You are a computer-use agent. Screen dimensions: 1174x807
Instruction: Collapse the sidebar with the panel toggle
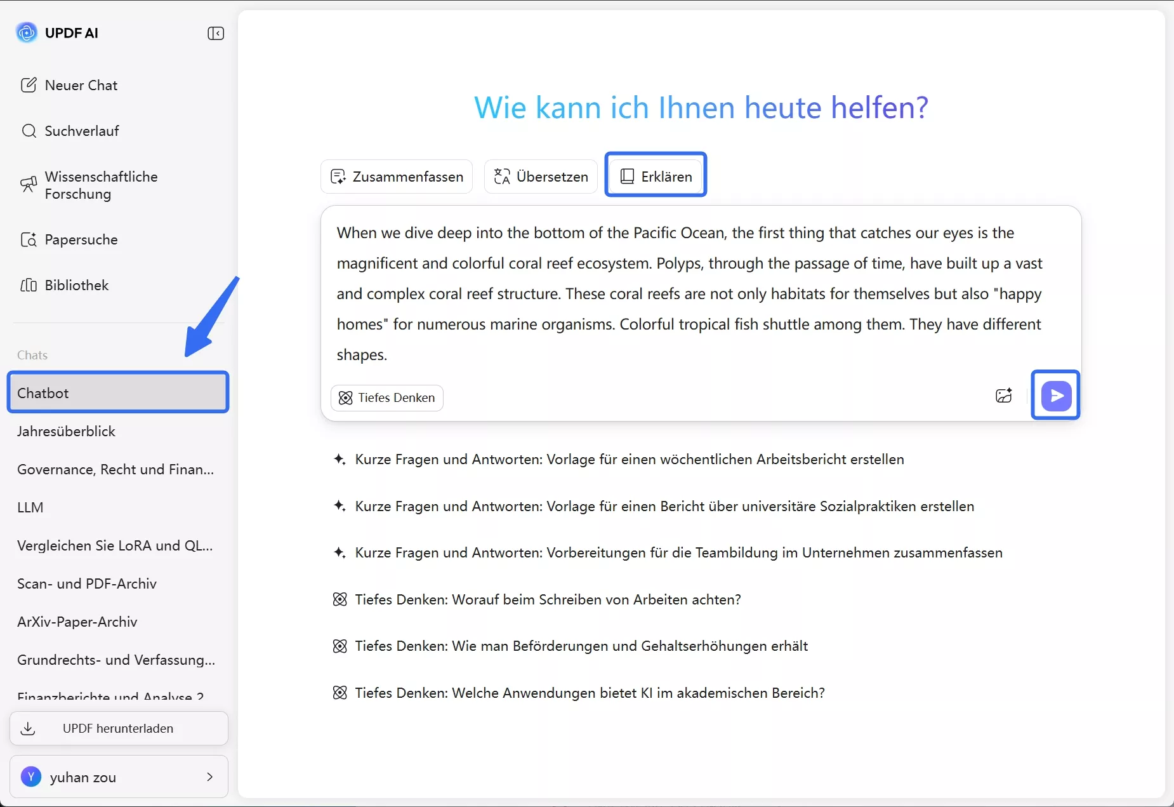point(215,33)
